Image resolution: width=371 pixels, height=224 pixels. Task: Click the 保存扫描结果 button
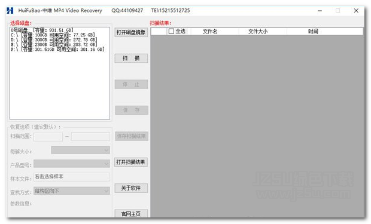pos(131,136)
